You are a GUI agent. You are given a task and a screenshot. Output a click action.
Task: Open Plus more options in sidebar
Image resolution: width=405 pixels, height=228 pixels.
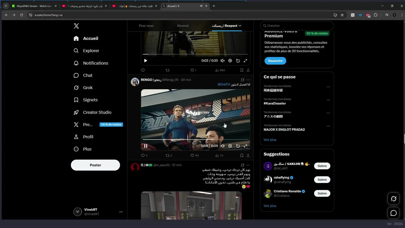pyautogui.click(x=83, y=149)
